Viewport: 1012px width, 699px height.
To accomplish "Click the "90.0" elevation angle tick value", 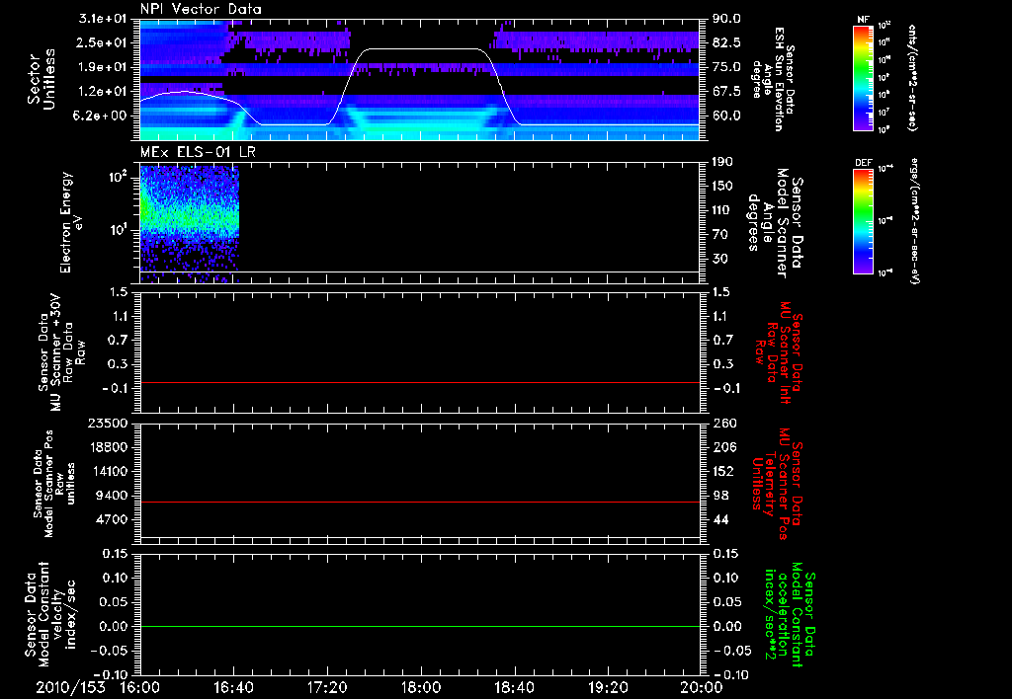I will [x=727, y=19].
